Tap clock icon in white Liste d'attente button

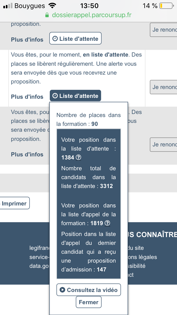point(55,39)
